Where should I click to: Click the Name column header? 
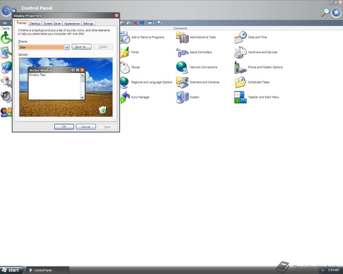[6, 28]
